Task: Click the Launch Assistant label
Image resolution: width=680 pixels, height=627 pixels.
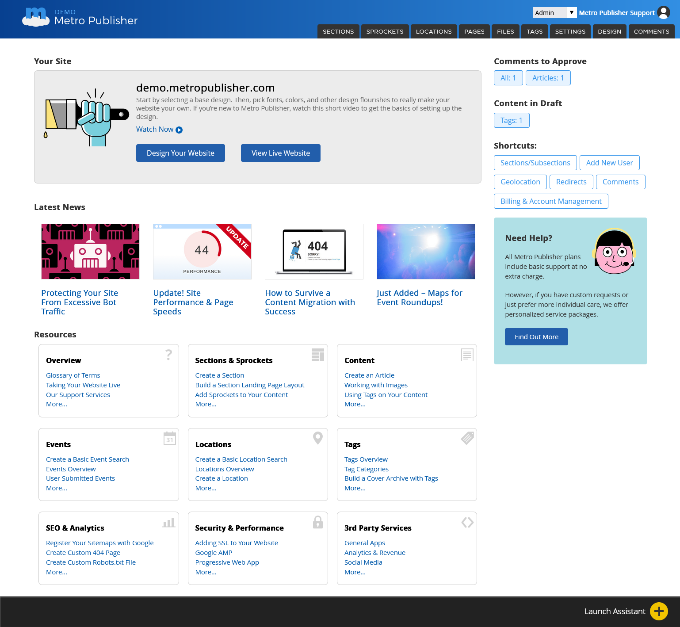Action: pyautogui.click(x=615, y=612)
